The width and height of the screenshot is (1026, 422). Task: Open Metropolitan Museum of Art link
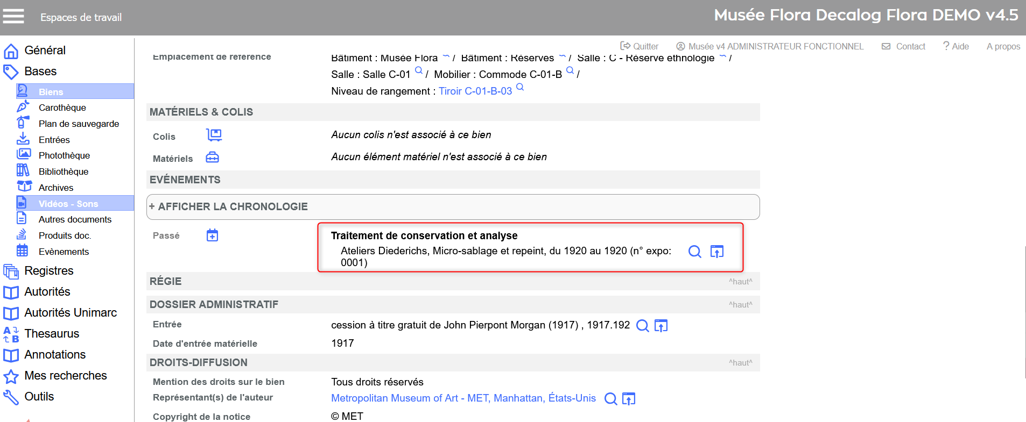click(463, 398)
